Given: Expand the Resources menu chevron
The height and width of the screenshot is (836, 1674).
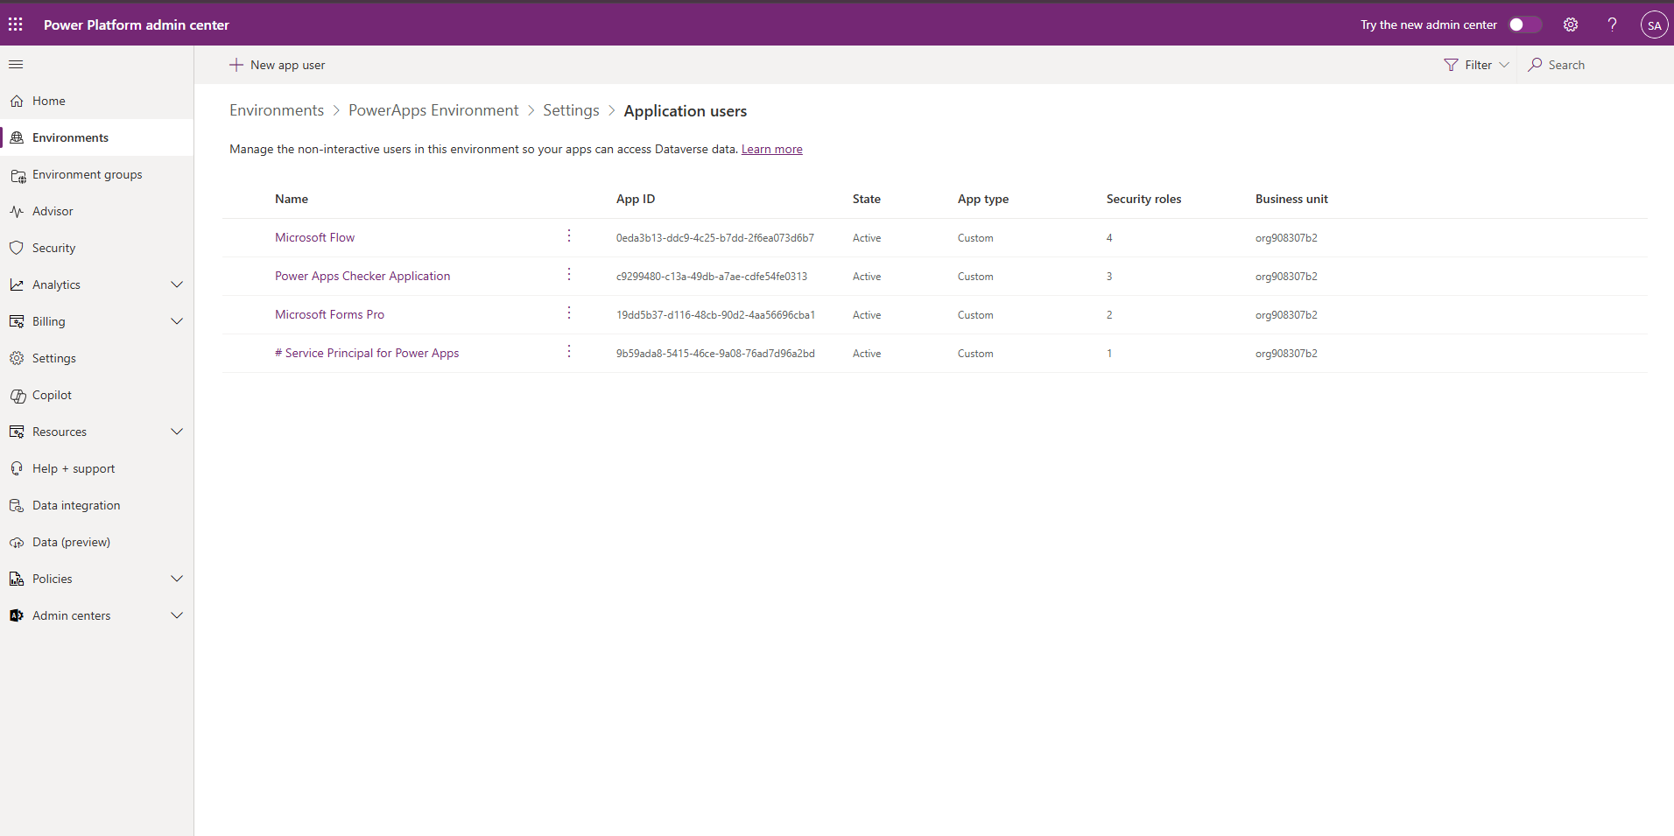Looking at the screenshot, I should [x=177, y=432].
